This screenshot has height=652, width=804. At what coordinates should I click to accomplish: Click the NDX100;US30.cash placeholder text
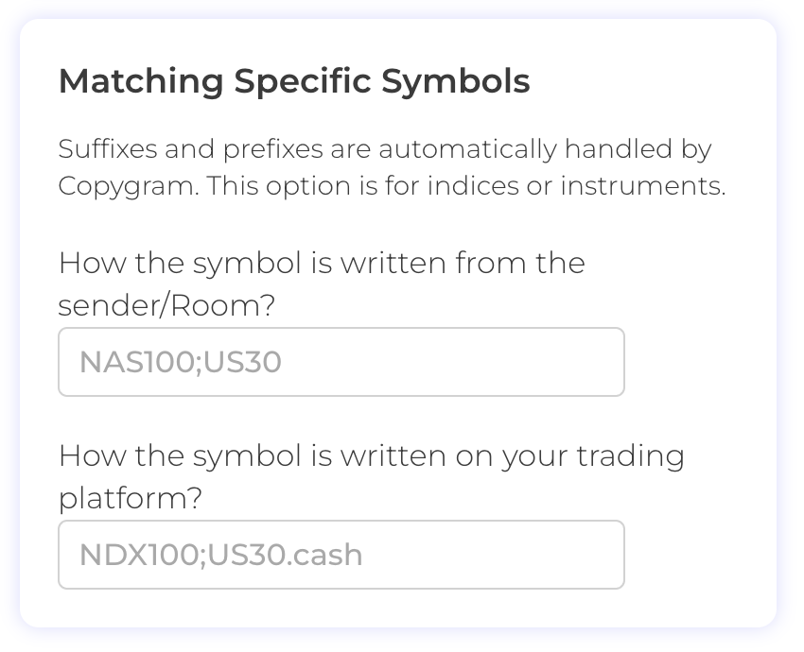pos(221,555)
